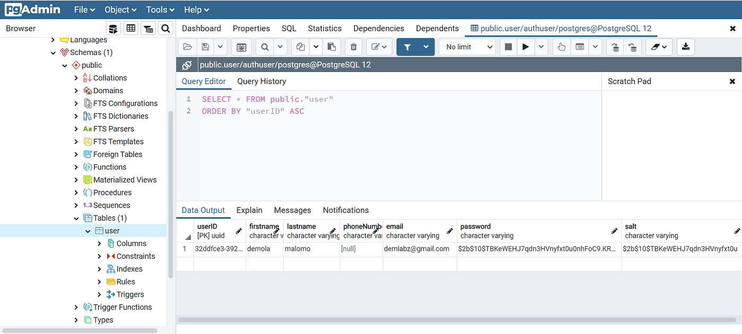Switch to the Query History tab
This screenshot has width=742, height=334.
[x=261, y=81]
